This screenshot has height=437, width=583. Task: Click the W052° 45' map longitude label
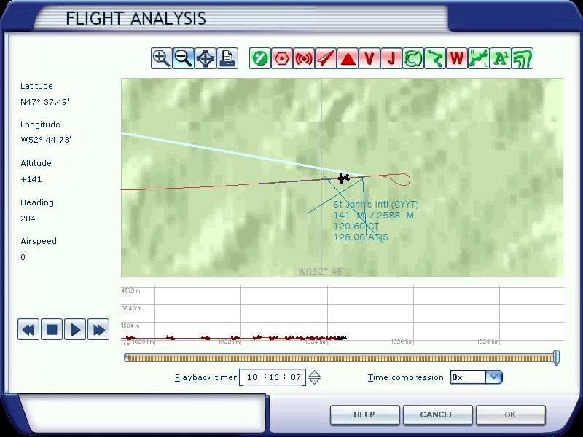point(321,271)
